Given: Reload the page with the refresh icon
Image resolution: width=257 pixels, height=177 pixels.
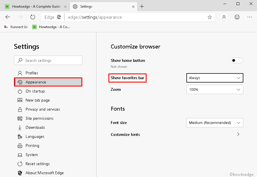Looking at the screenshot, I should (32, 17).
